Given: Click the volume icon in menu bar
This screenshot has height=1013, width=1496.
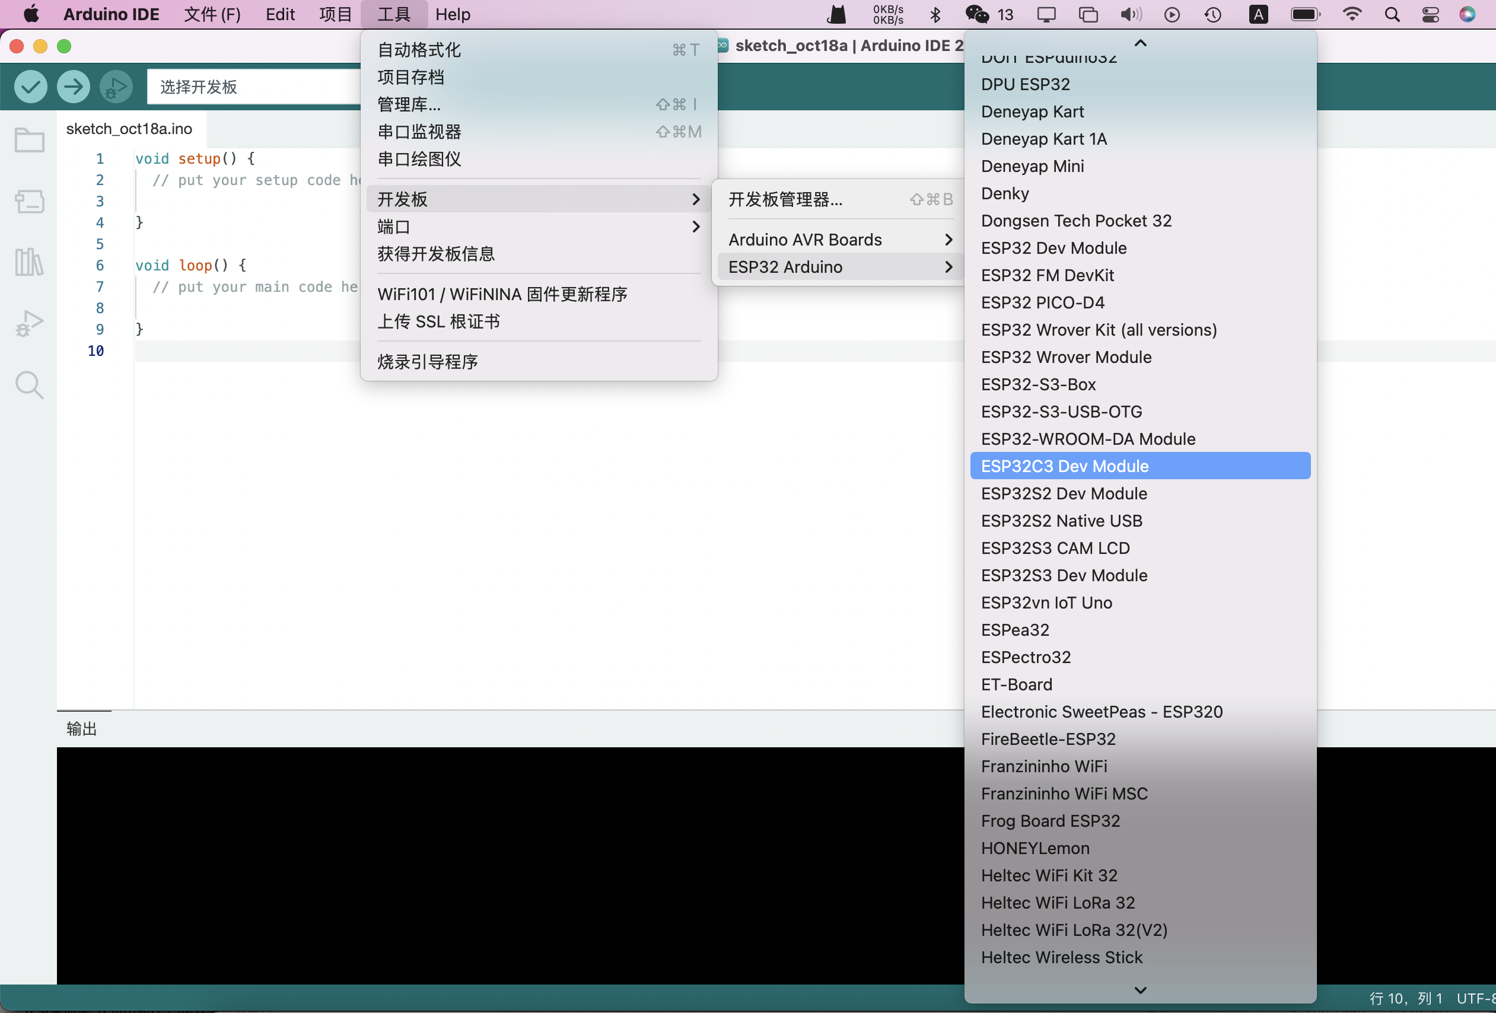Looking at the screenshot, I should 1131,14.
